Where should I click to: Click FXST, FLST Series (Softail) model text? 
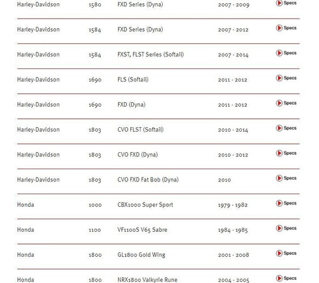click(x=151, y=55)
